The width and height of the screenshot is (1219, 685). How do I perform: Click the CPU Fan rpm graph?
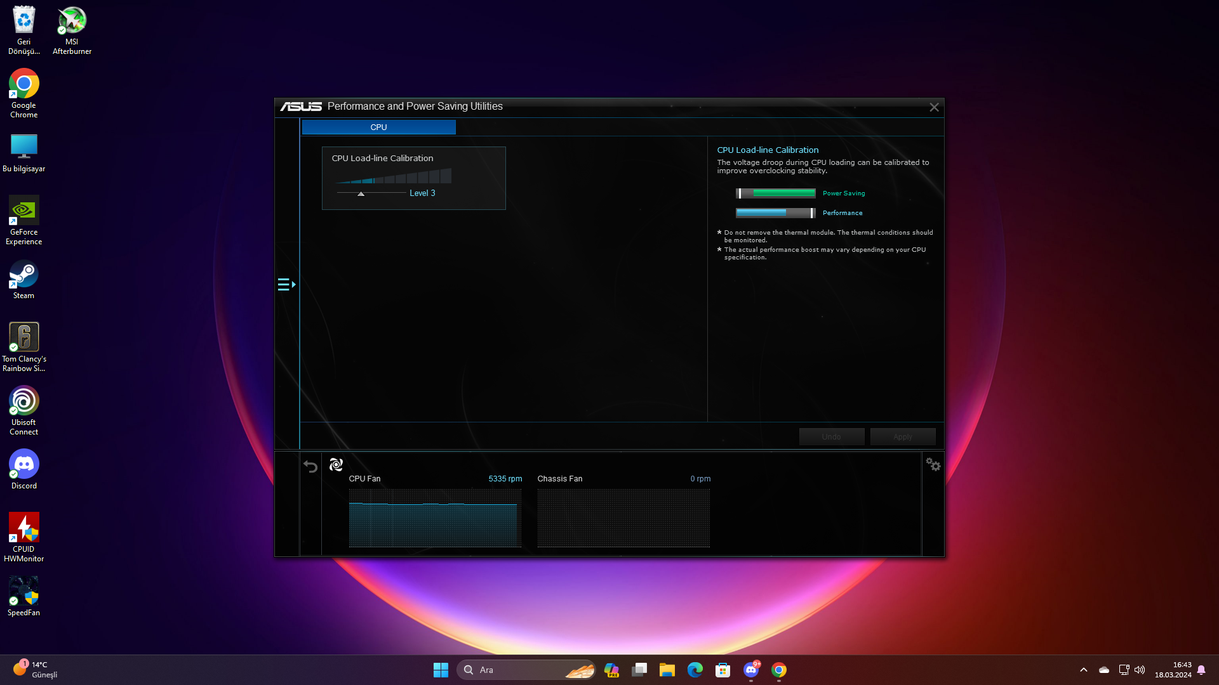click(435, 518)
